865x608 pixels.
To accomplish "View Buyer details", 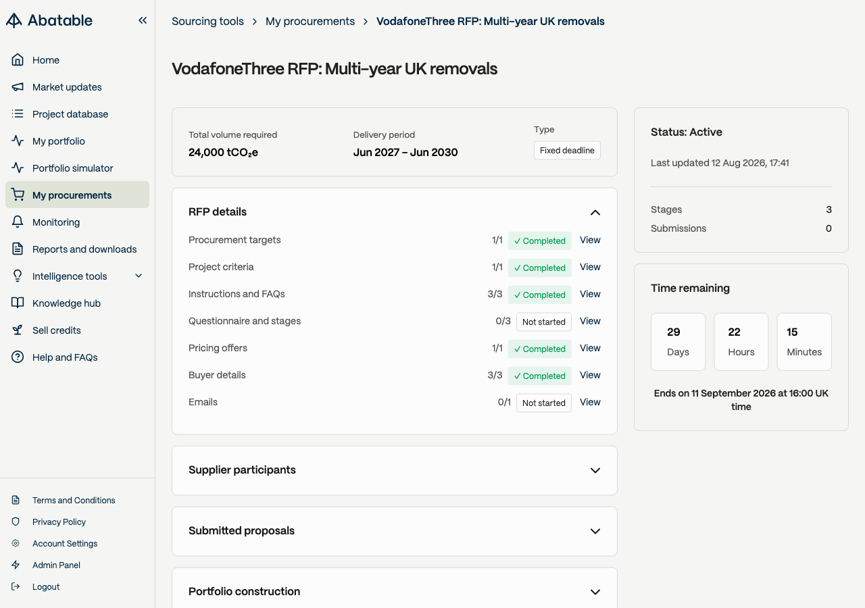I will tap(590, 375).
